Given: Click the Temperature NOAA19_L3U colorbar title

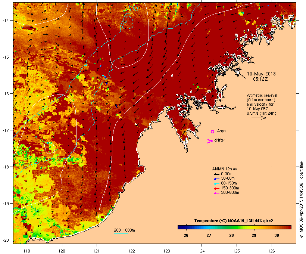Looking at the screenshot, I should [234, 221].
